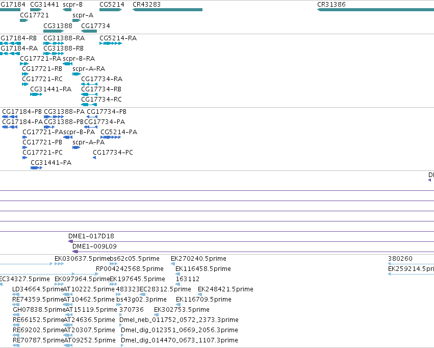This screenshot has width=434, height=348.
Task: Select the DME1-009L09 clone label
Action: point(94,246)
